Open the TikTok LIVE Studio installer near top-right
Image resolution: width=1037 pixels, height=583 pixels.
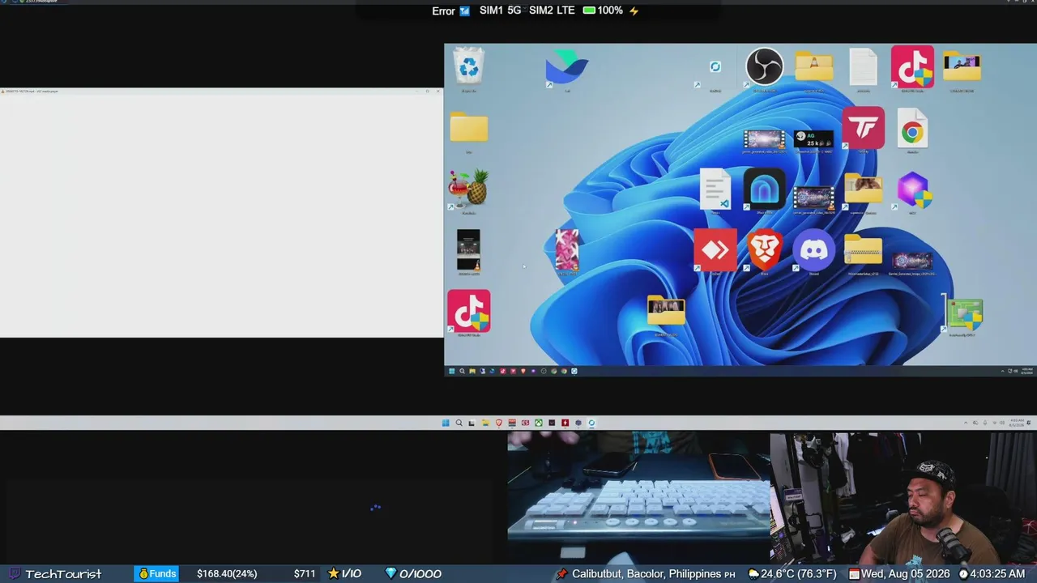(912, 66)
